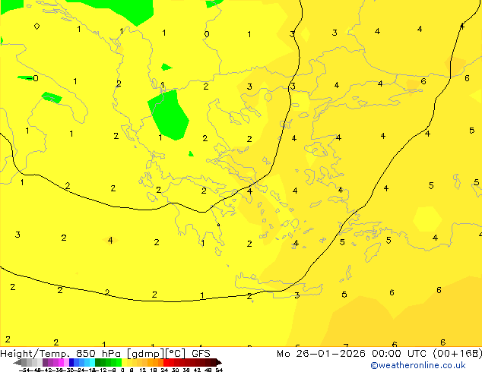Pick the magenta legend swatch near -36
This screenshot has height=372, width=482.
(61, 362)
